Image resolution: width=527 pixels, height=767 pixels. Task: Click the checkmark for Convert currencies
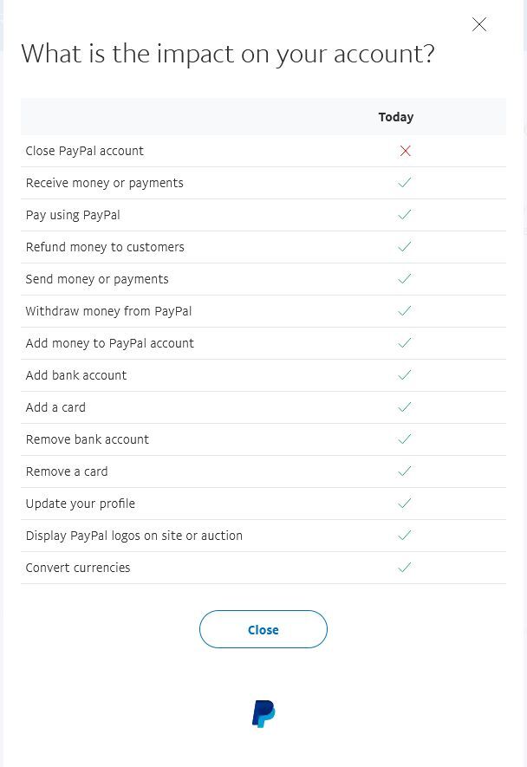(x=405, y=568)
